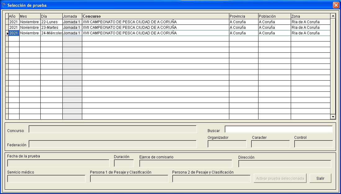Click the Servicio médico field
Image resolution: width=341 pixels, height=194 pixels.
[x=46, y=179]
